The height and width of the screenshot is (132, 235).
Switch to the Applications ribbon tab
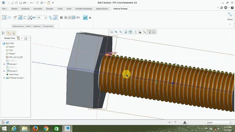click(x=102, y=9)
